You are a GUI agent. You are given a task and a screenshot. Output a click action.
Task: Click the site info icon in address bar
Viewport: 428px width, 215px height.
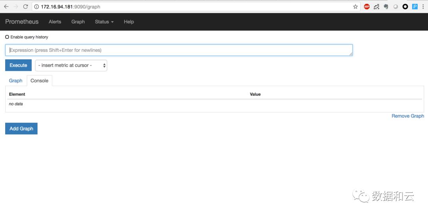point(36,7)
